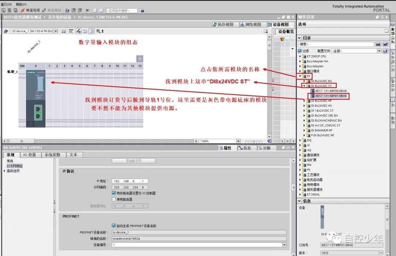Screen dimensions: 396x256
Task: Click the wrench icon column in device overview
Action: [282, 39]
